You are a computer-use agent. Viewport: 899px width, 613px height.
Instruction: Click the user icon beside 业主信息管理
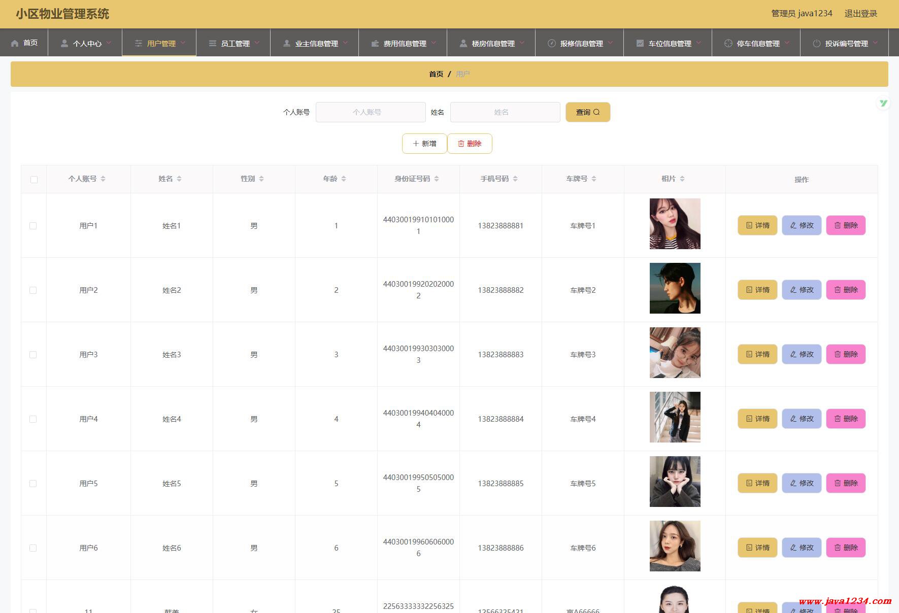click(287, 43)
